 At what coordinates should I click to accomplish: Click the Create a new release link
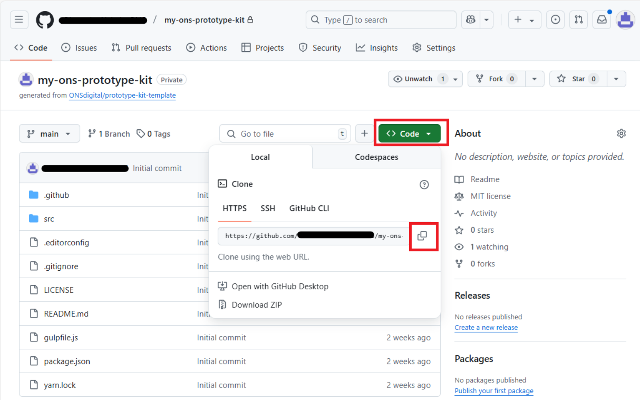[486, 328]
